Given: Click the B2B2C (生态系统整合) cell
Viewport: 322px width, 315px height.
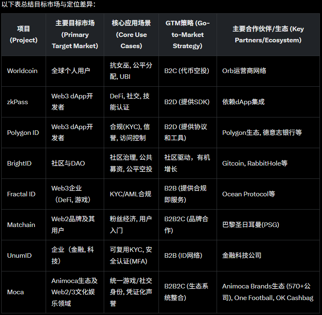Looking at the screenshot, I should 188,292.
